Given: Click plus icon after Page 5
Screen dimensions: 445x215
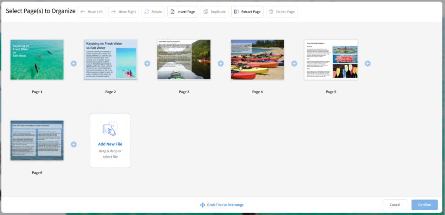Looking at the screenshot, I should (x=368, y=64).
